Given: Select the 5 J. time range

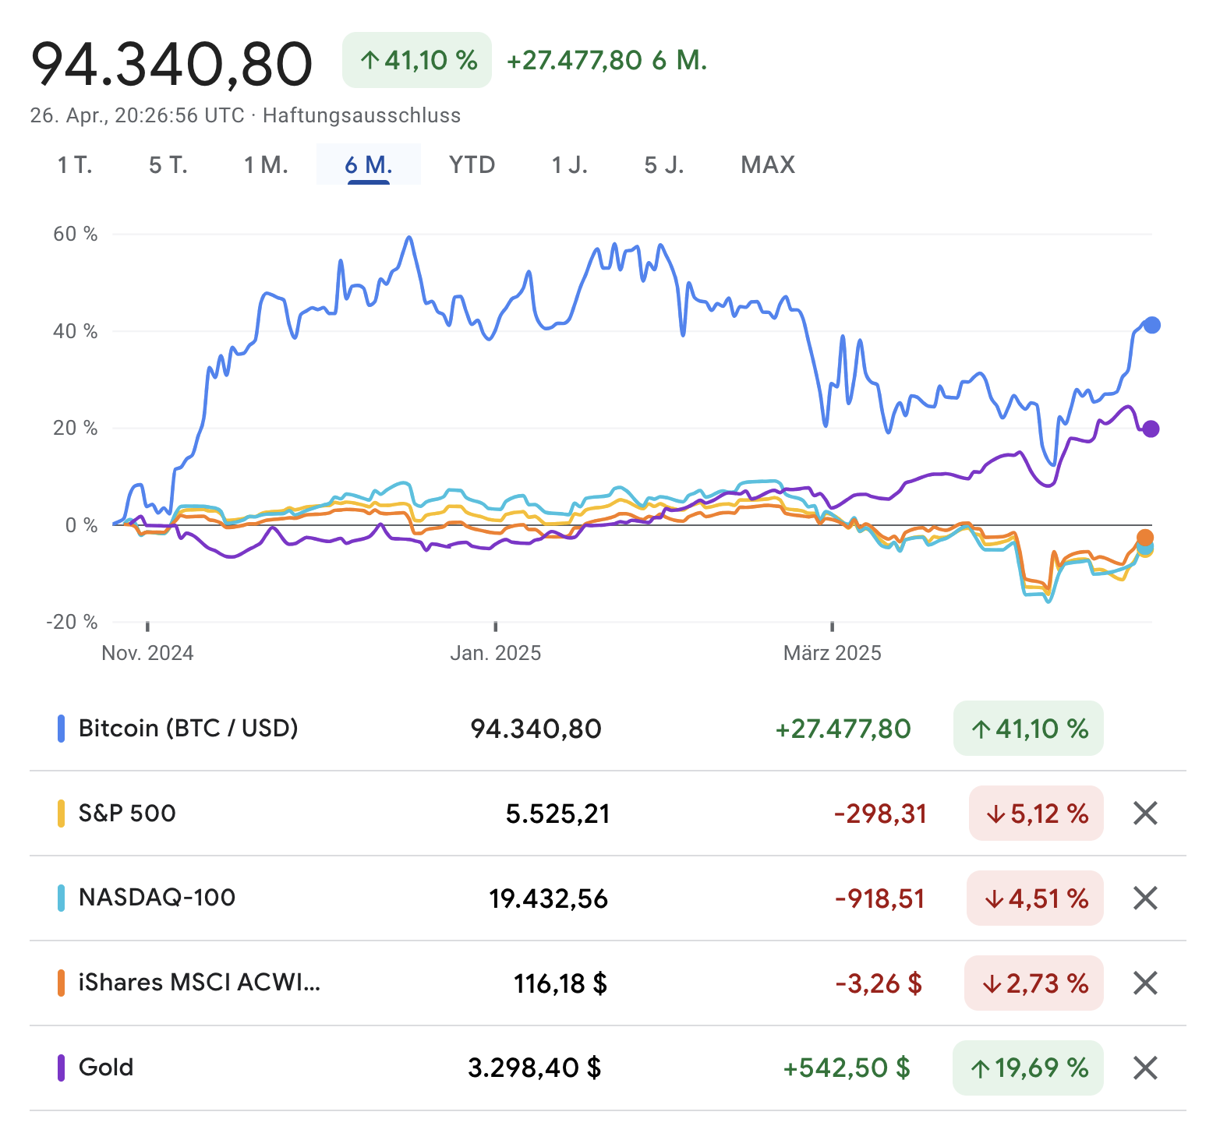Looking at the screenshot, I should [663, 165].
